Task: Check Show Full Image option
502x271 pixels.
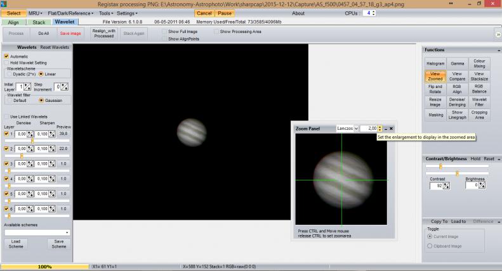Action: pyautogui.click(x=164, y=31)
